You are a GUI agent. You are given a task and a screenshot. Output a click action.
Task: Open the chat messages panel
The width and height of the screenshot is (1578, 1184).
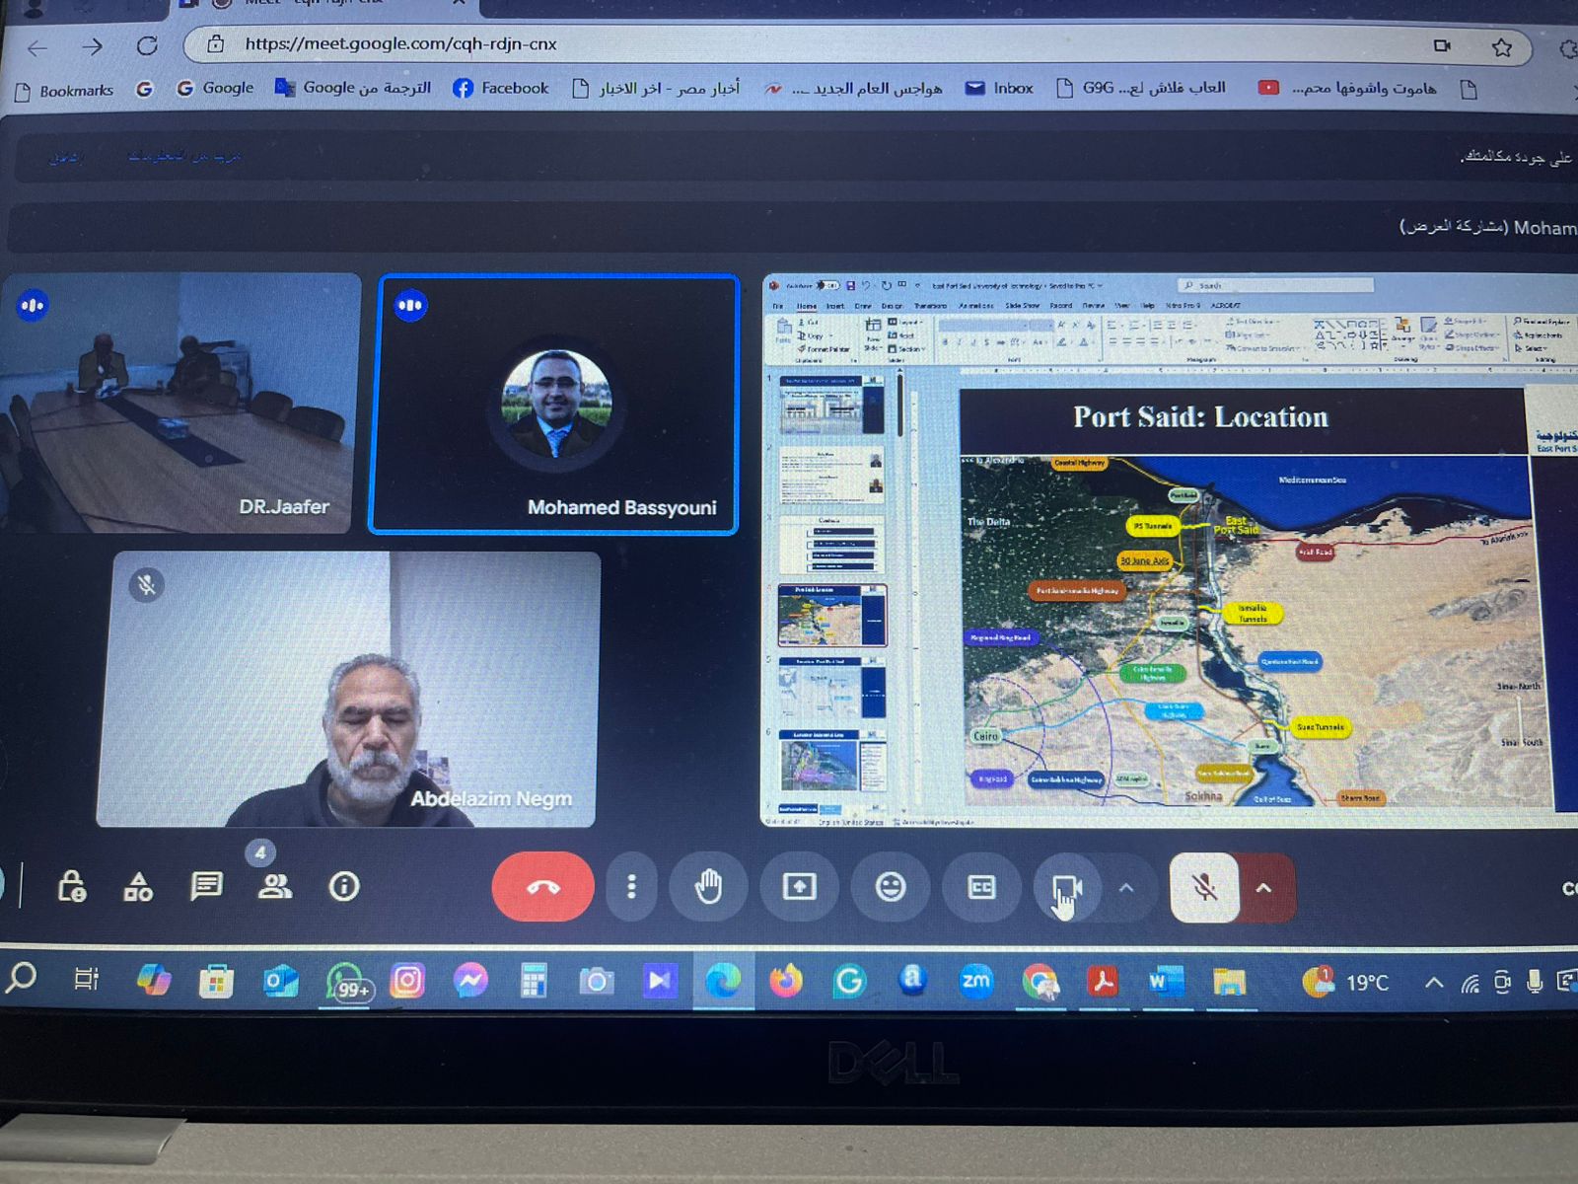206,886
